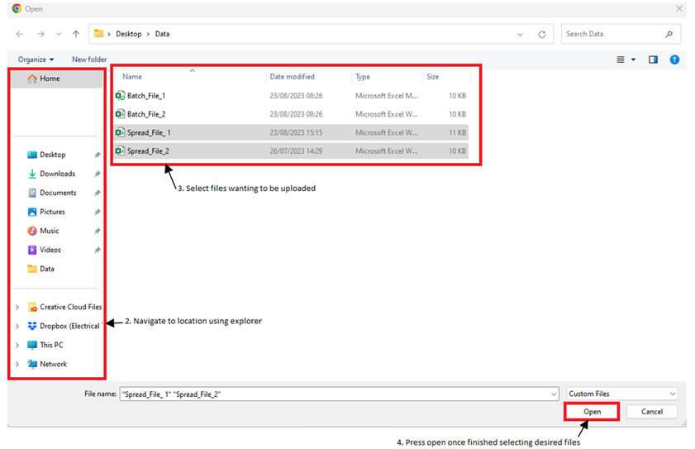Select Desktop in the address breadcrumb

[x=129, y=34]
